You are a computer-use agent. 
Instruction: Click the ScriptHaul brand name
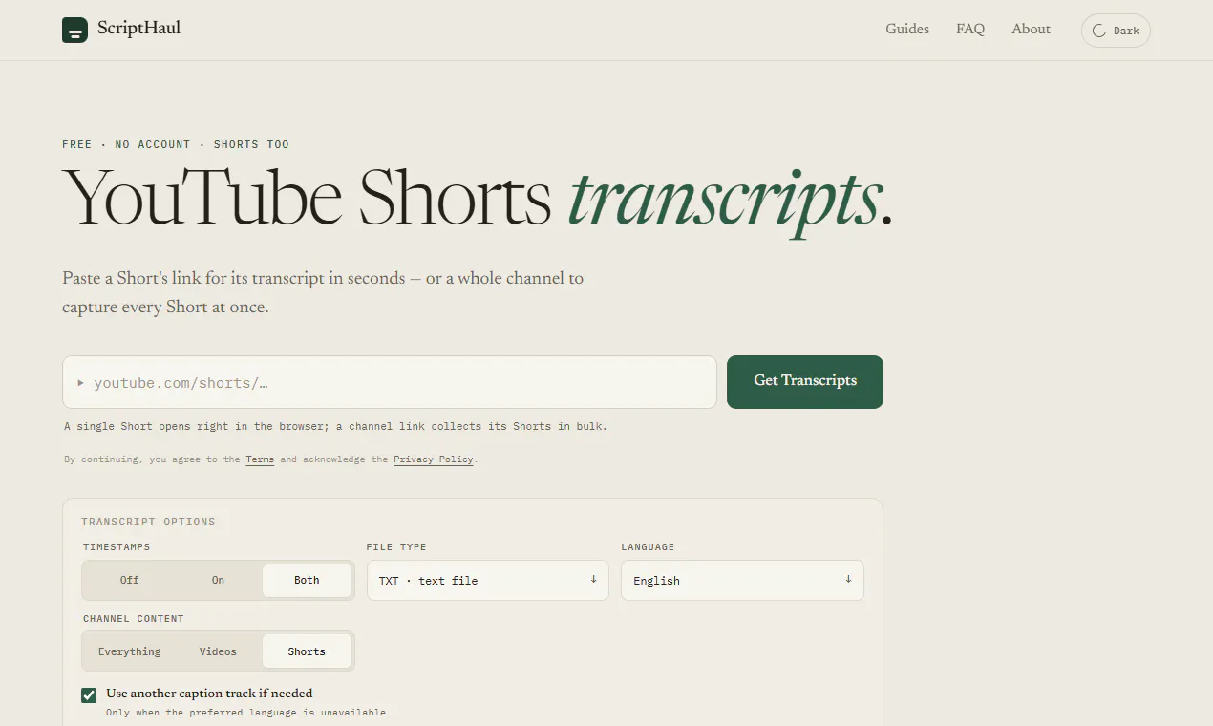point(138,29)
